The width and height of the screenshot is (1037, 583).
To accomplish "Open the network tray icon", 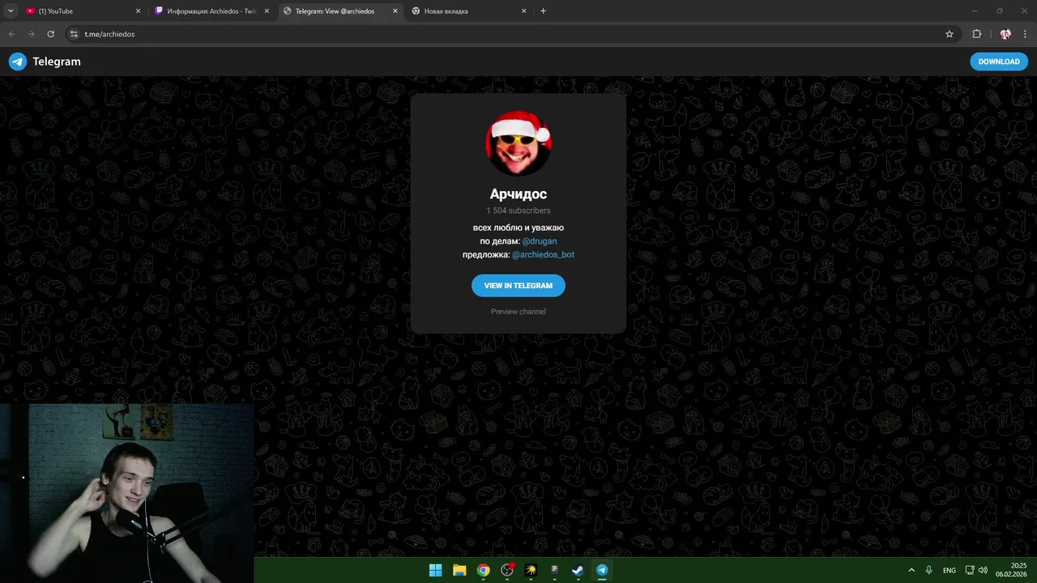I will (970, 570).
